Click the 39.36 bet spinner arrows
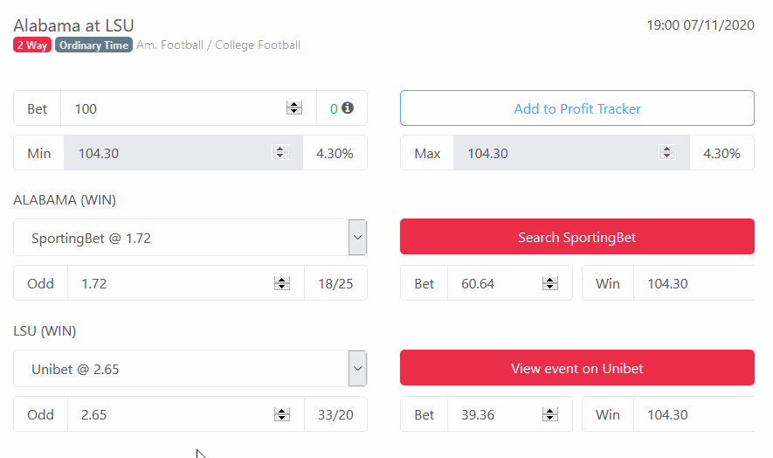Image resolution: width=773 pixels, height=458 pixels. (550, 415)
